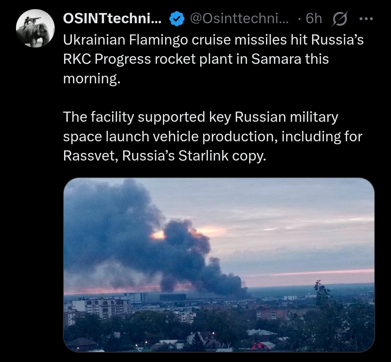Click the sunlit glow behind the smoke

point(157,235)
